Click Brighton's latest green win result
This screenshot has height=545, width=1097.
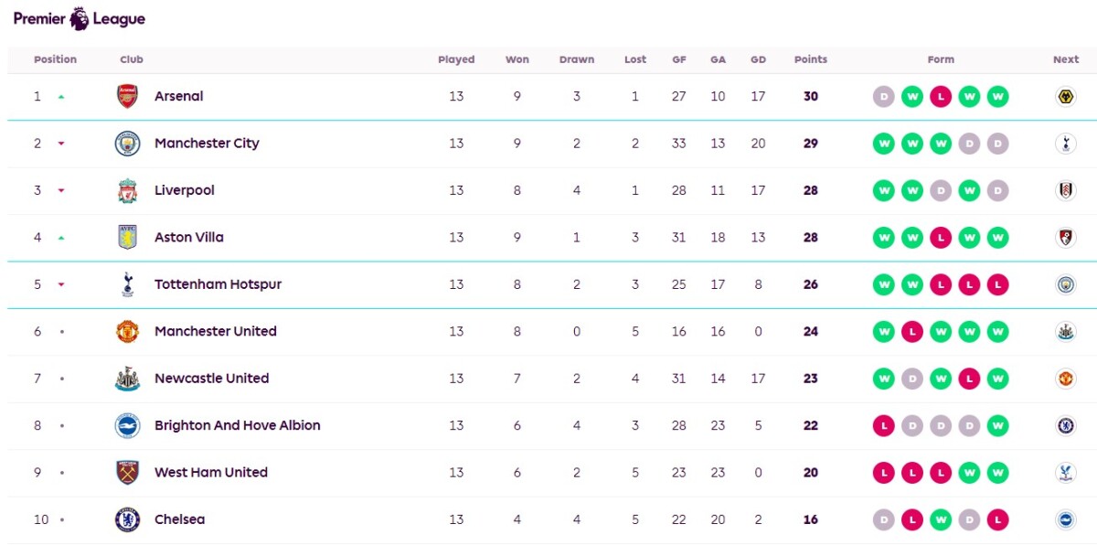[x=997, y=425]
